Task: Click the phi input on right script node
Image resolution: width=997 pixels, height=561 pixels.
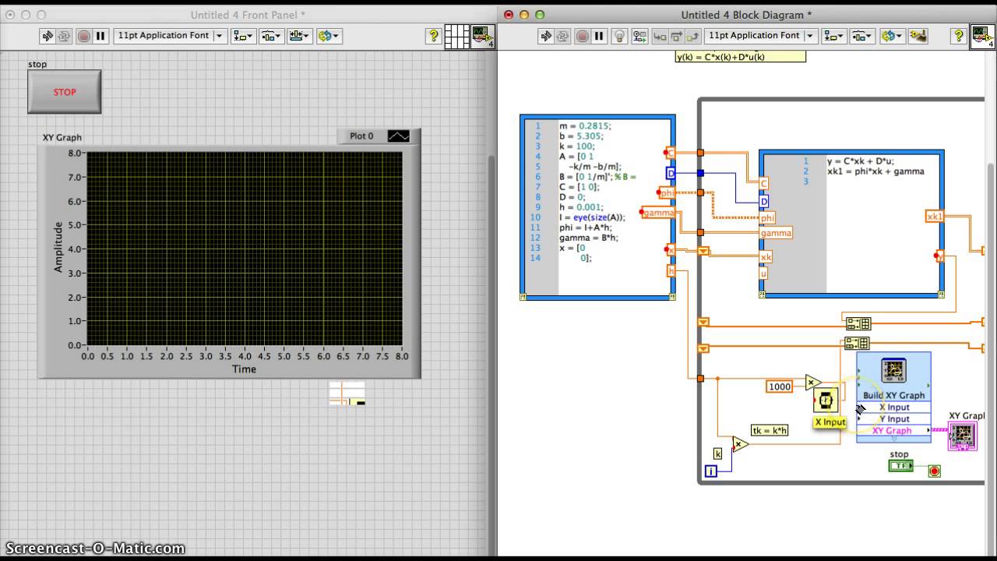Action: point(767,218)
